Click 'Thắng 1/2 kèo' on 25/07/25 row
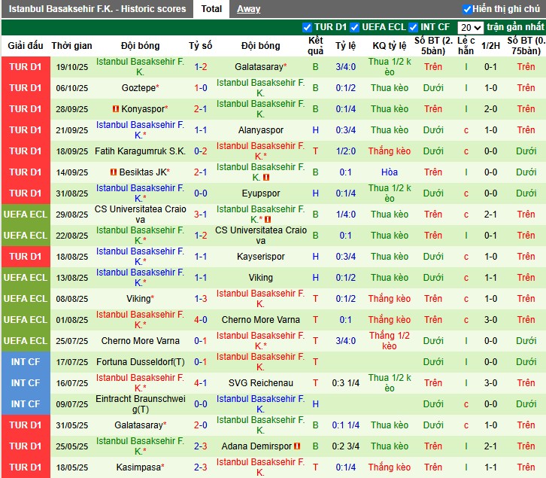The height and width of the screenshot is (478, 546). click(x=390, y=341)
